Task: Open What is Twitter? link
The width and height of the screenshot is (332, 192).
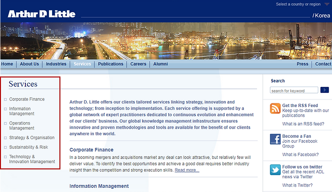Action: click(297, 185)
